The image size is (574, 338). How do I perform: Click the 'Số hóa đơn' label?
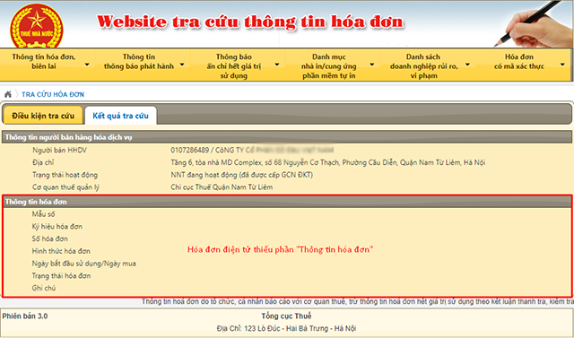pos(50,238)
